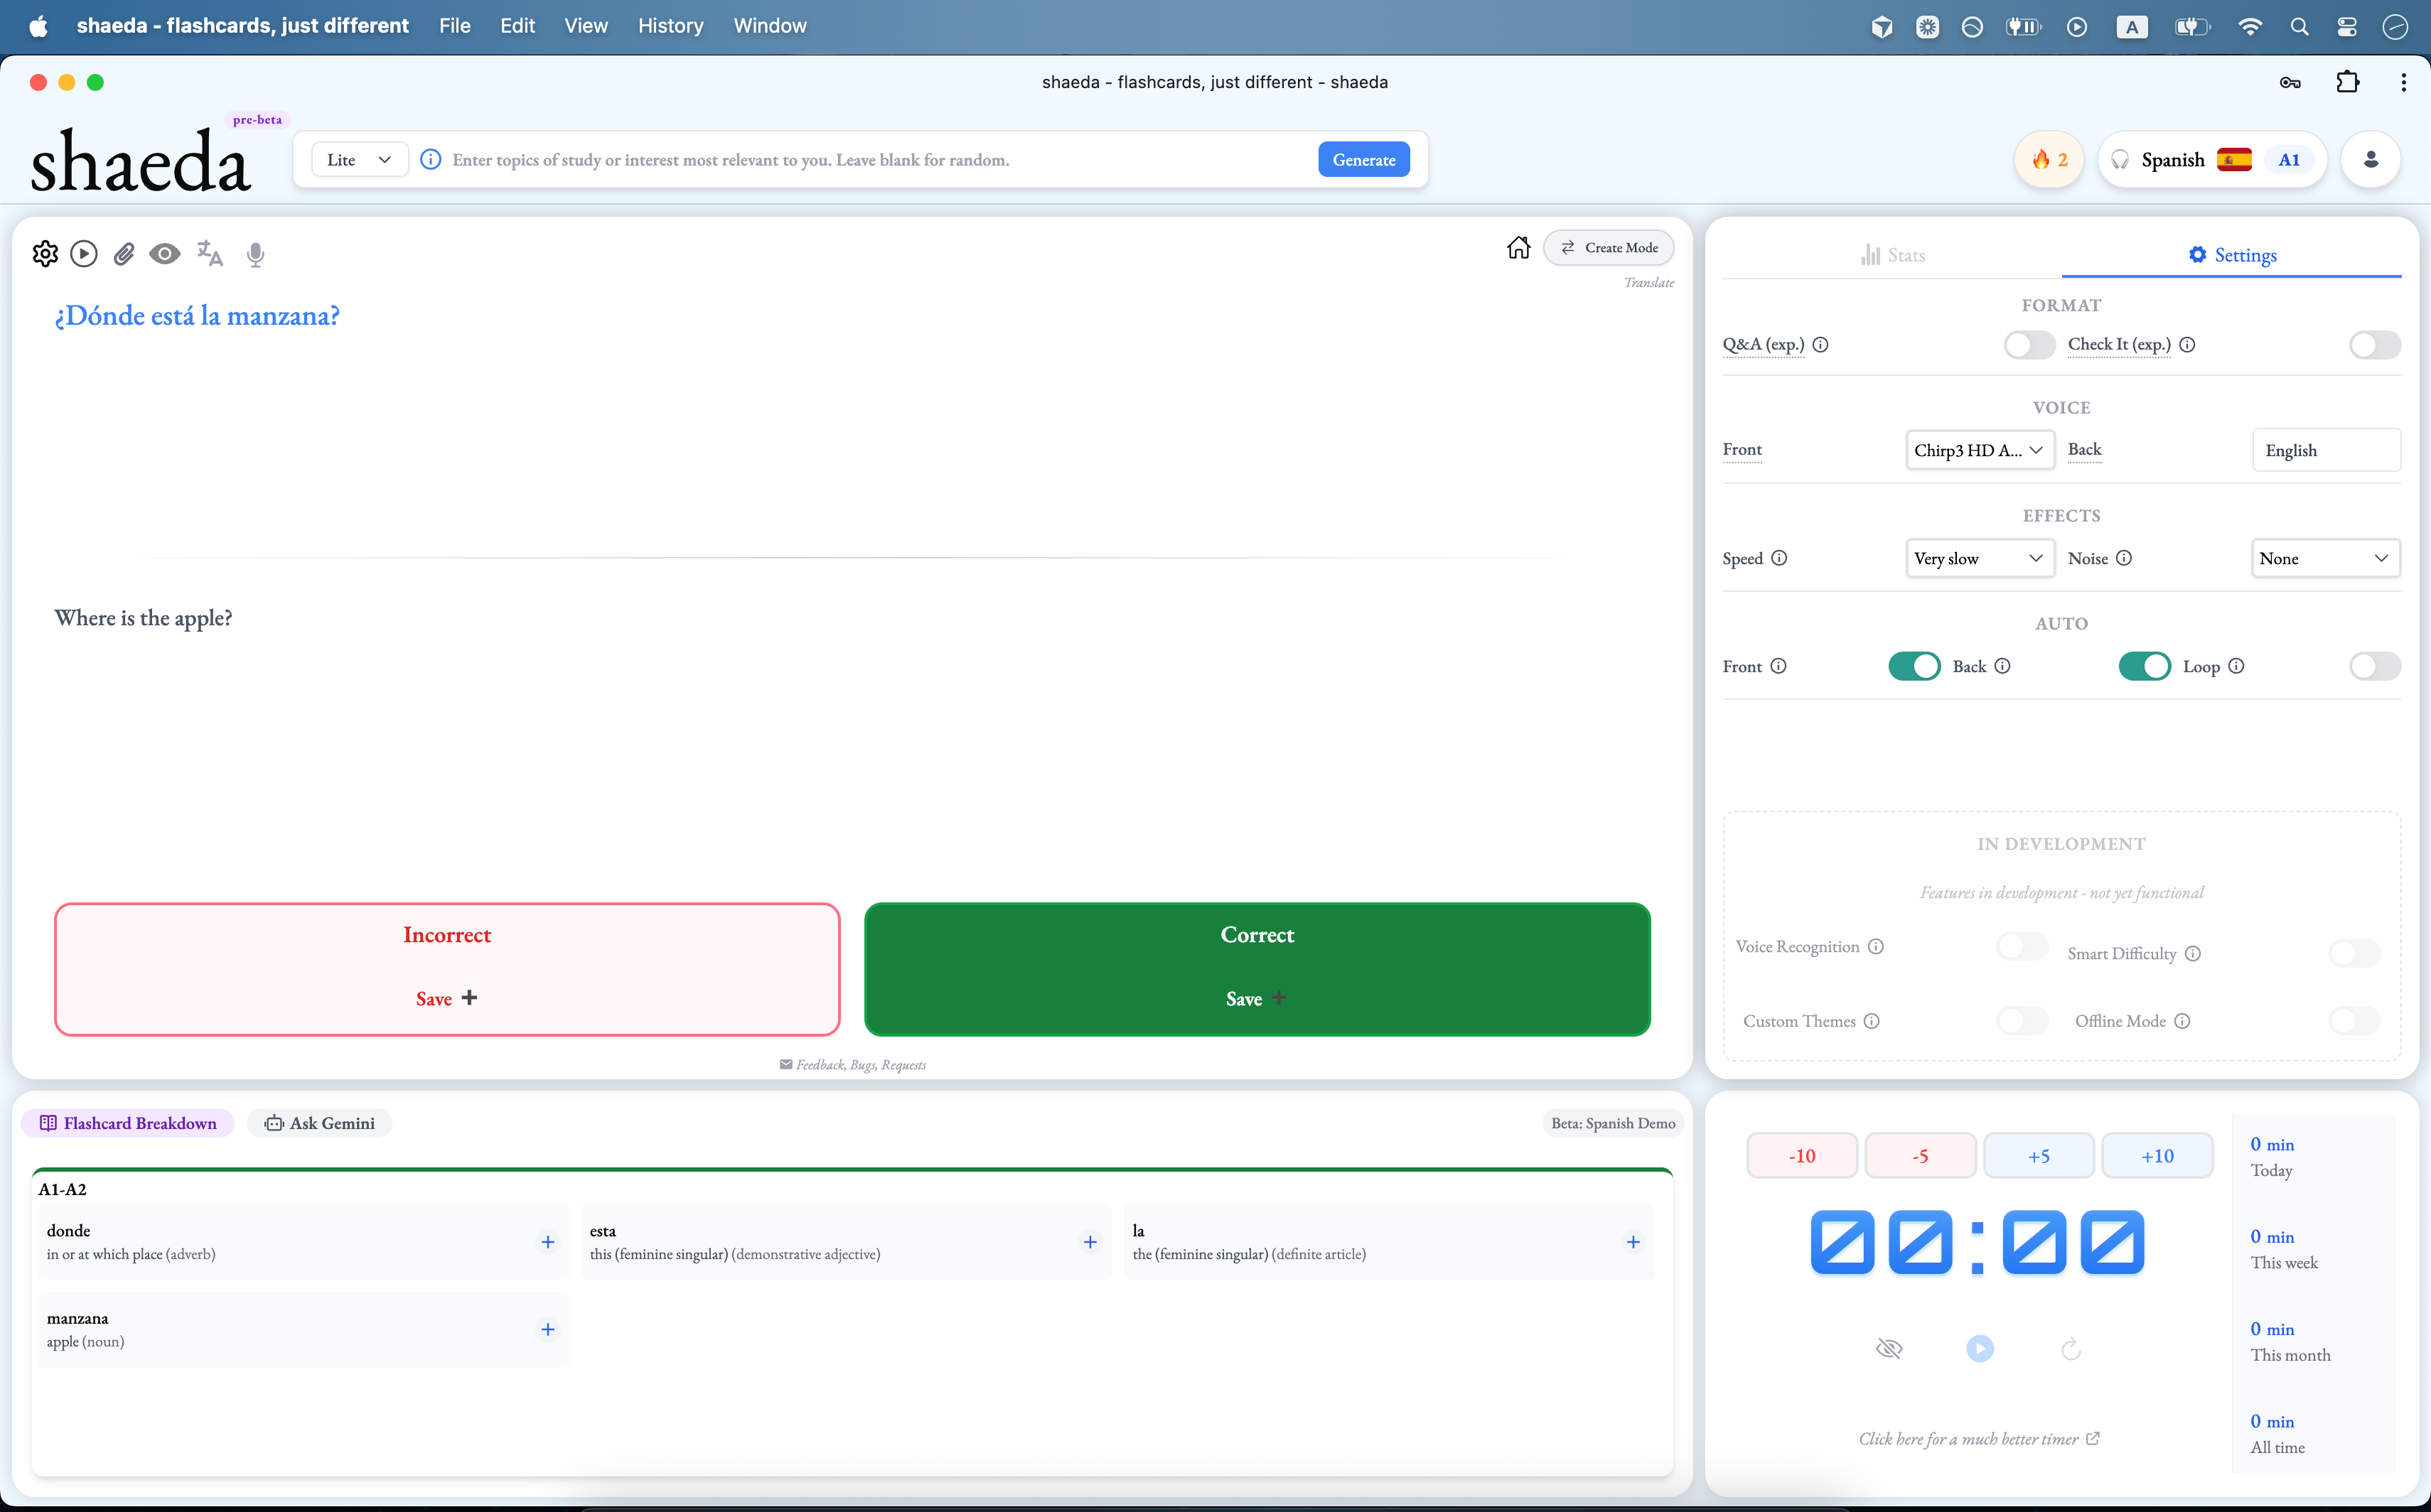This screenshot has width=2431, height=1512.
Task: Disable the Auto Front toggle
Action: pos(1913,666)
